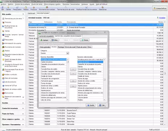Switch to Envío de e-mail tab
This screenshot has width=168, height=131.
click(x=70, y=47)
